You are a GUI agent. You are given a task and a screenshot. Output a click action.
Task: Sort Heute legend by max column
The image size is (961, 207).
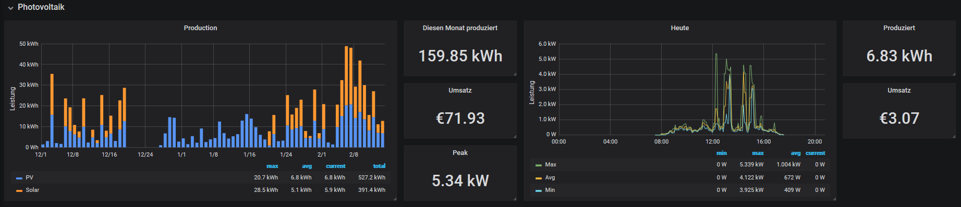[758, 153]
